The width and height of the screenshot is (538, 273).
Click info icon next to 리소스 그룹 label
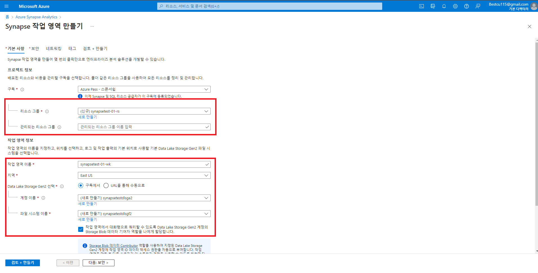coord(47,111)
